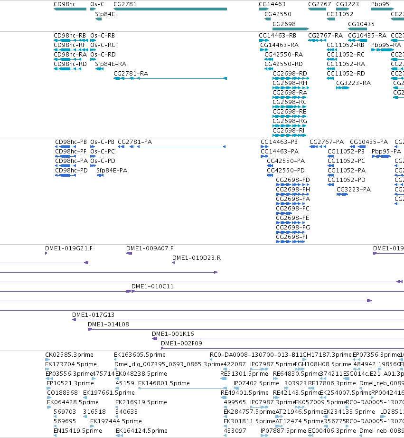Click transcript CD98hc-RB
The width and height of the screenshot is (404, 438).
71,40
